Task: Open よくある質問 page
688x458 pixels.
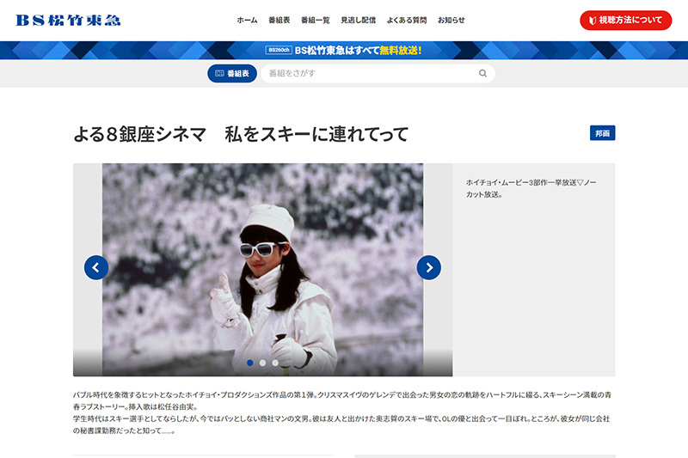Action: point(406,20)
